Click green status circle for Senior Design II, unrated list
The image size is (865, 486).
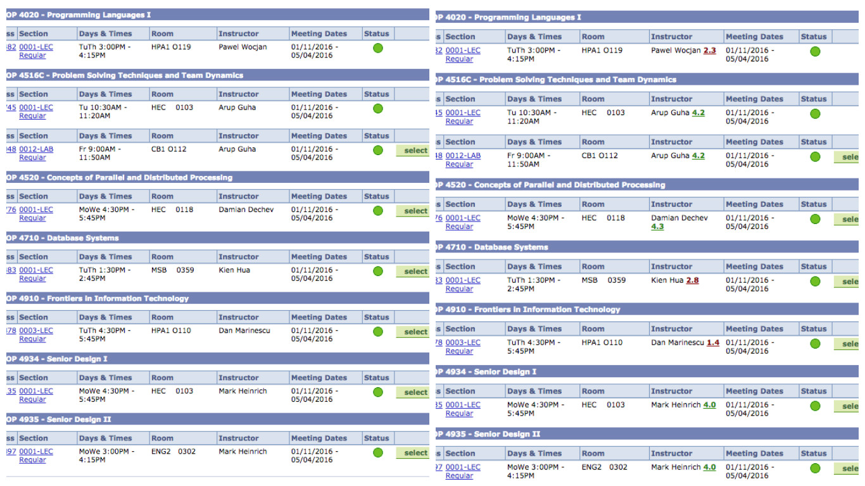click(x=378, y=452)
